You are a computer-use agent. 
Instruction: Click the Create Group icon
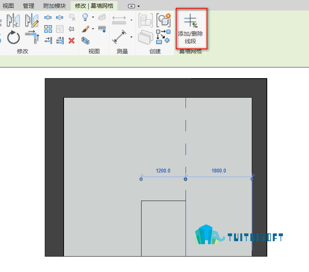[163, 20]
